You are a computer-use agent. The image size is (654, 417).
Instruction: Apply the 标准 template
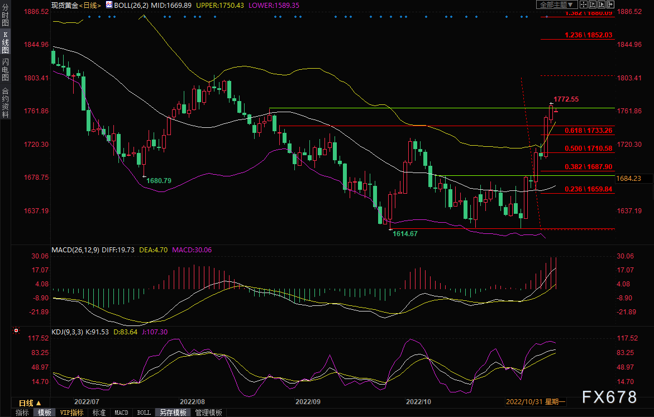click(99, 413)
